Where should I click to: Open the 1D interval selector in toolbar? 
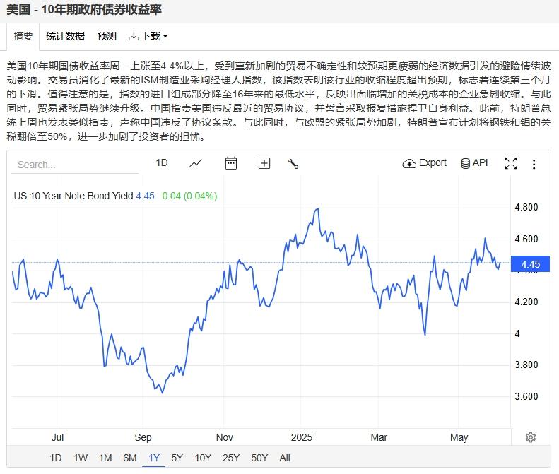(x=162, y=163)
